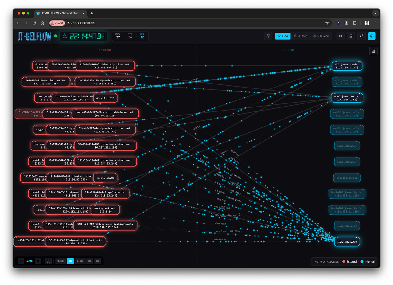Select the dc1.jason.tools node
393x285 pixels.
pyautogui.click(x=347, y=66)
